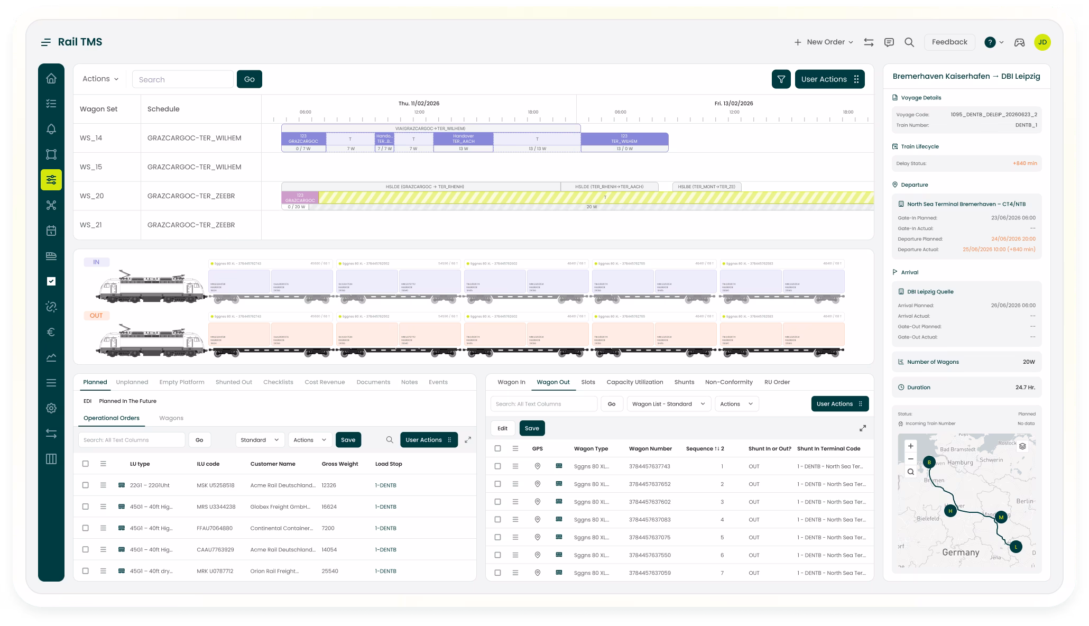Open Actions dropdown in wagon panel
1089x626 pixels.
[x=736, y=404]
